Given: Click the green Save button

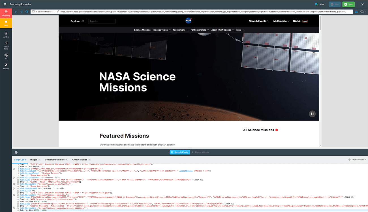Looking at the screenshot, I should (348, 4).
